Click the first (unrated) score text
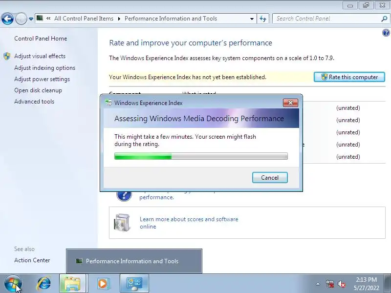 [x=348, y=108]
